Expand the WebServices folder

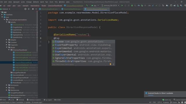click(x=6, y=90)
